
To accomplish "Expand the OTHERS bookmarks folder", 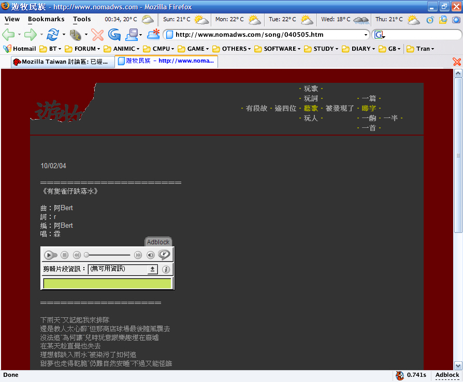I will 232,49.
